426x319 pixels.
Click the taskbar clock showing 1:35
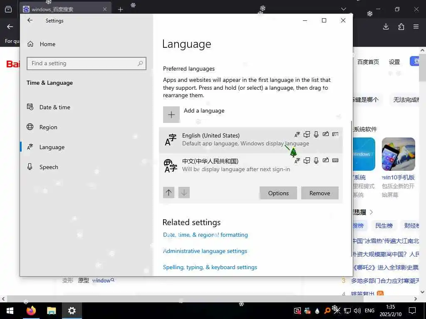tap(390, 311)
